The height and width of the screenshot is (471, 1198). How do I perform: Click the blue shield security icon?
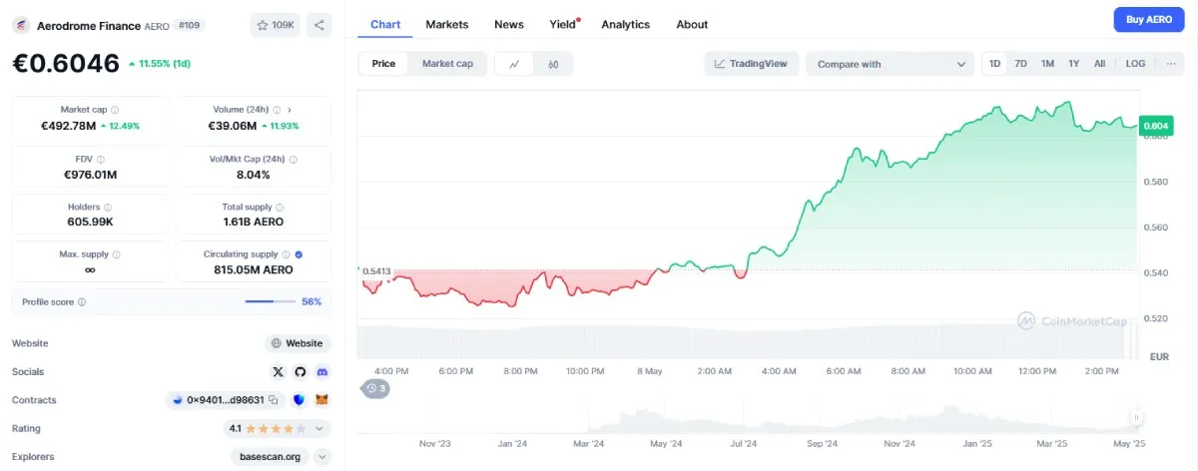pyautogui.click(x=299, y=400)
